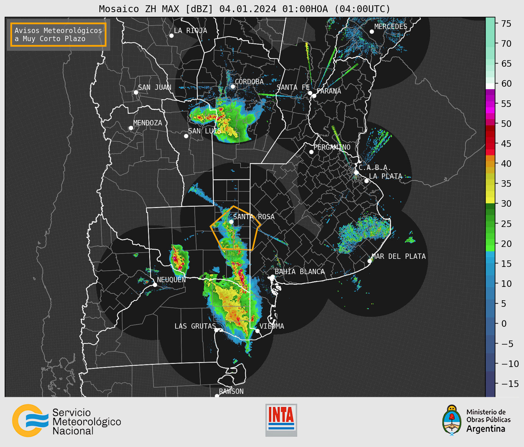Click the Servicio Meteorológico Nacional logo

[66, 421]
